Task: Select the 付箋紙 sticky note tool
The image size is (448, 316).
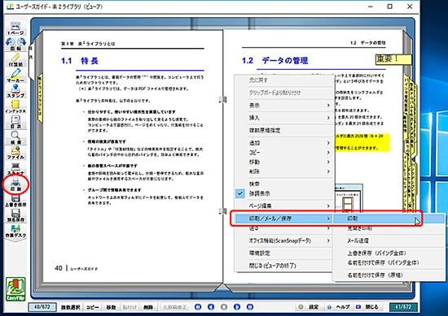Action: click(15, 60)
